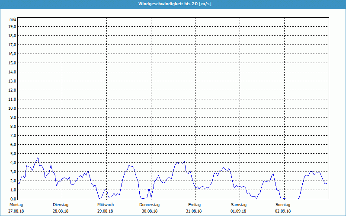This screenshot has width=346, height=216.
Task: Select the 5,0 y-axis label
Action: coord(13,153)
